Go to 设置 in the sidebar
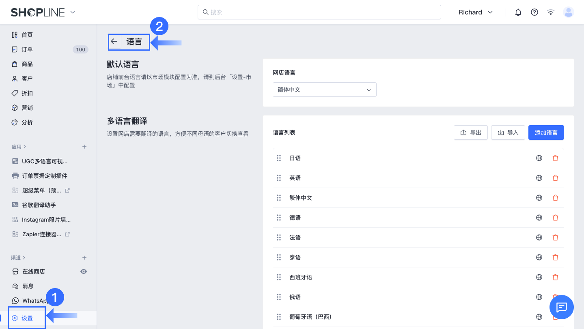Image resolution: width=584 pixels, height=329 pixels. tap(27, 318)
